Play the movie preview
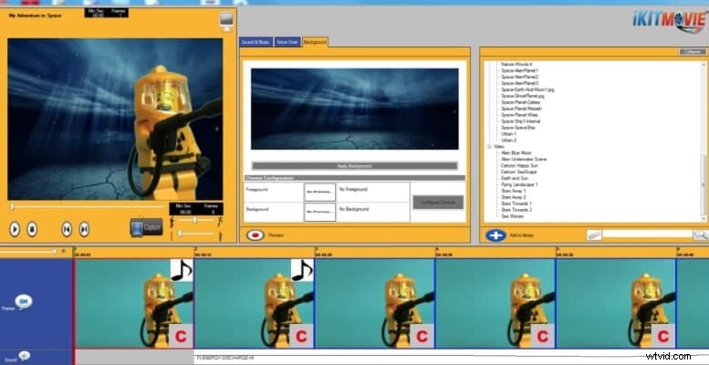 pos(15,229)
